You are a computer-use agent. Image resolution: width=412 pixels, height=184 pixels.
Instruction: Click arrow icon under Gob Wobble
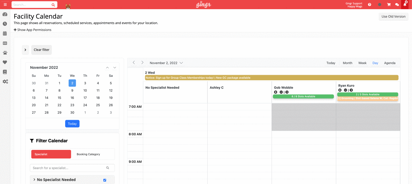click(x=287, y=92)
